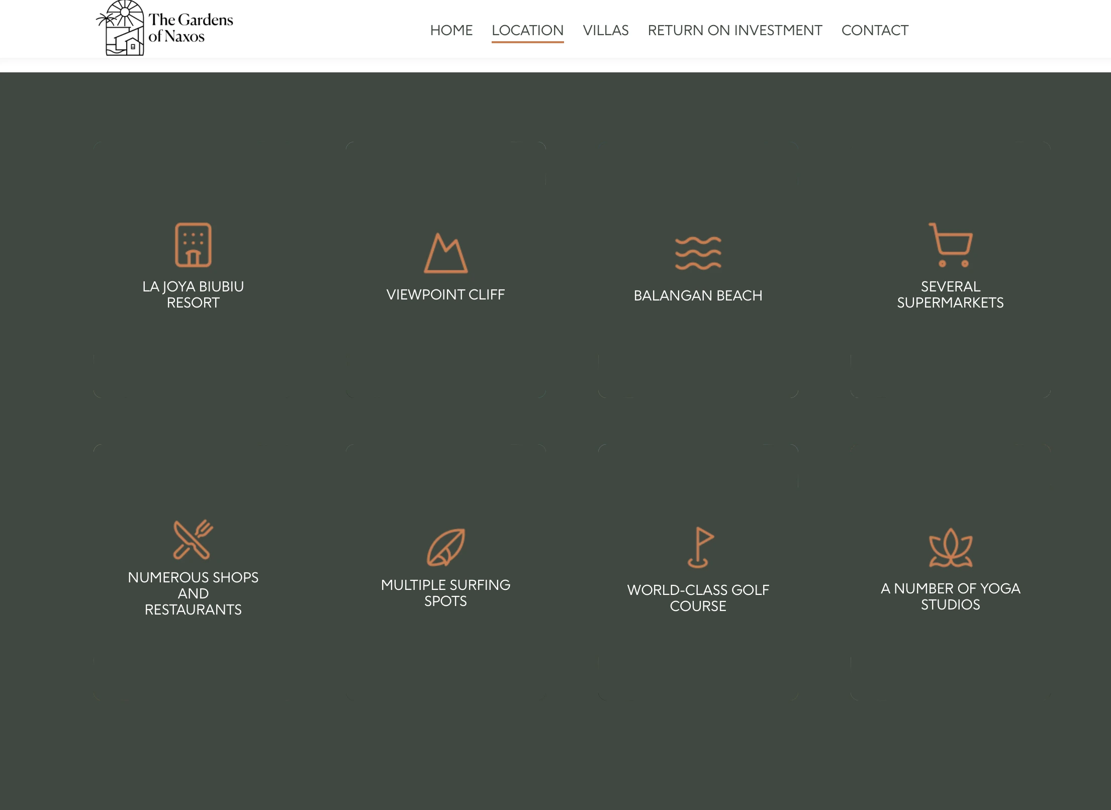Click the shopping cart supermarkets icon
The image size is (1111, 810).
tap(950, 245)
